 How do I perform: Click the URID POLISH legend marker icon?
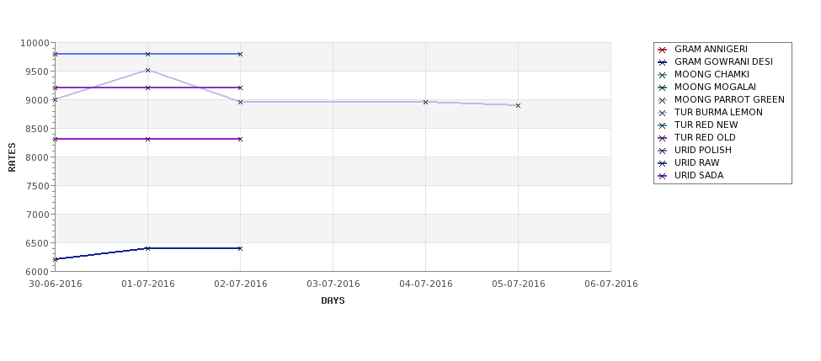663,151
